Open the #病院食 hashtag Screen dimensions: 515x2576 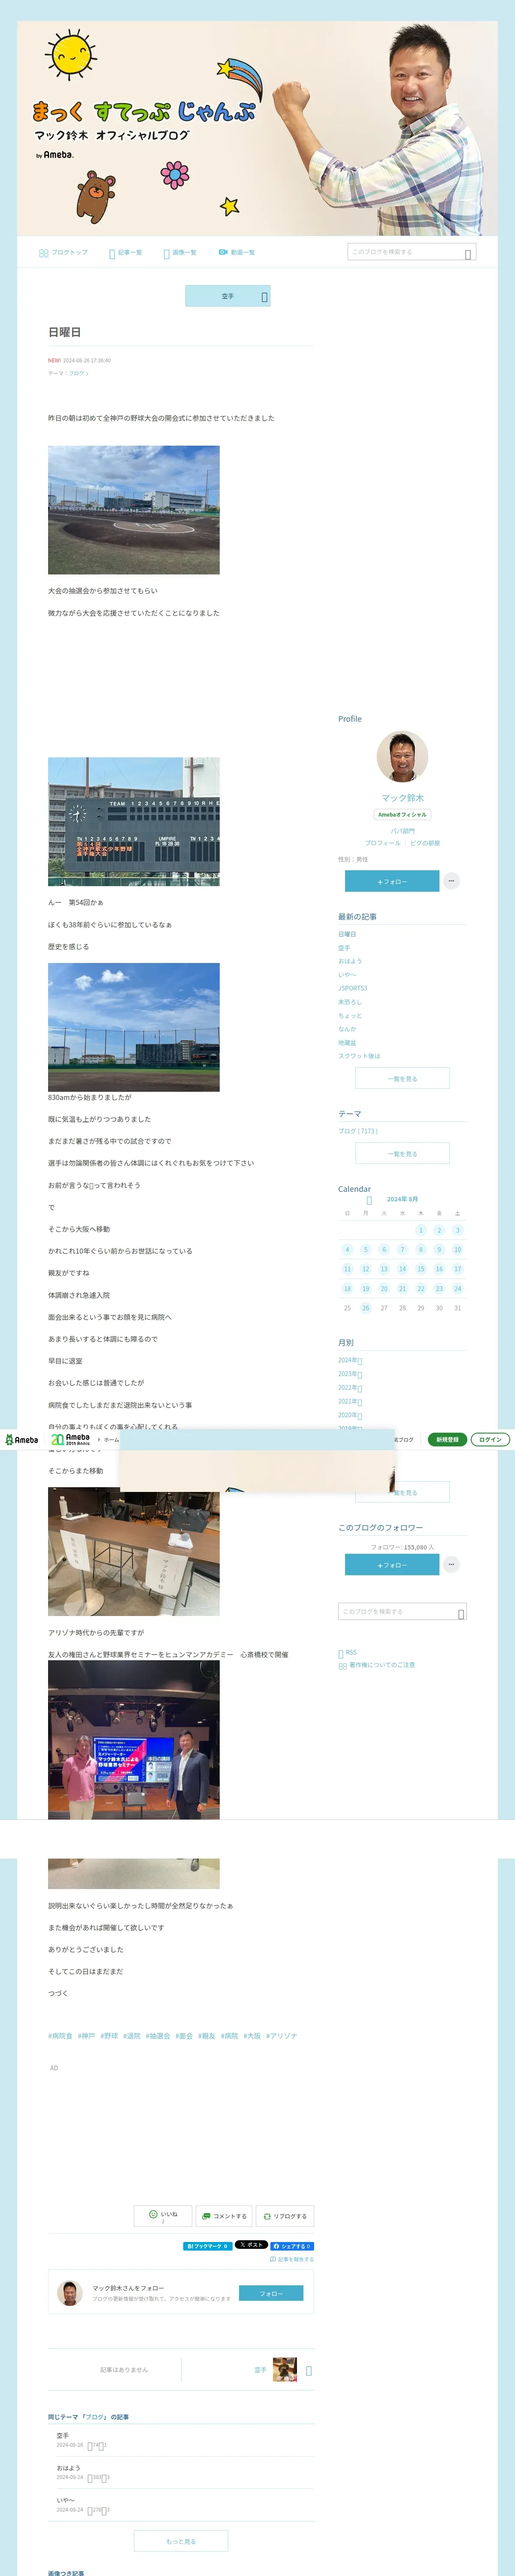point(60,2036)
